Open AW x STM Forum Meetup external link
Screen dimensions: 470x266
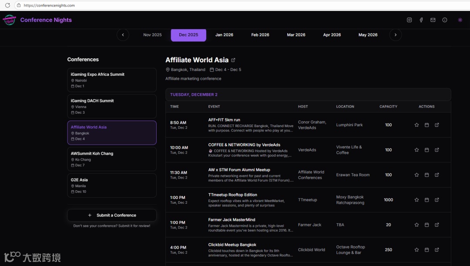437,175
